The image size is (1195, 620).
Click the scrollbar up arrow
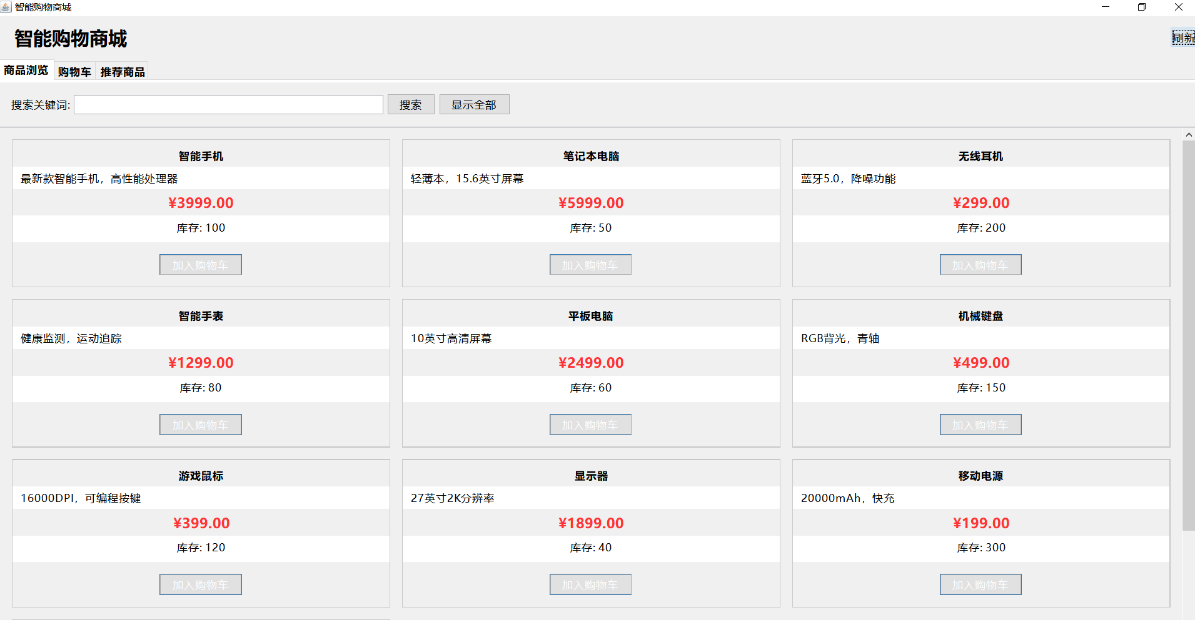tap(1188, 134)
